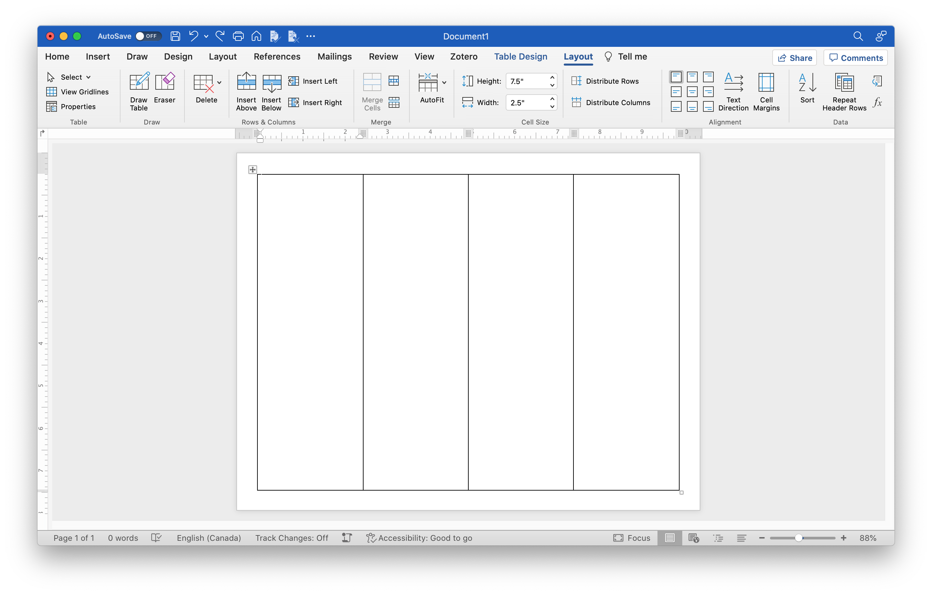This screenshot has height=595, width=932.
Task: Switch to the Table Design tab
Action: click(x=520, y=56)
